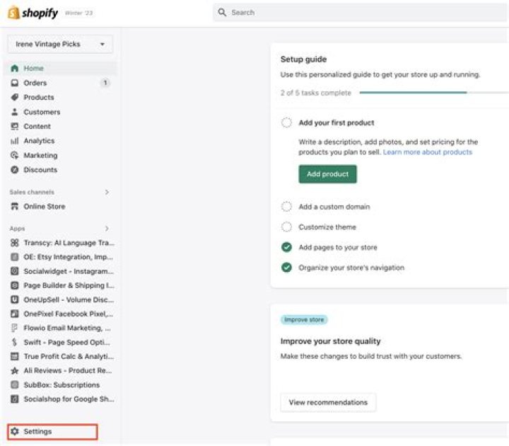509x446 pixels.
Task: Click the Orders inbox icon
Action: [x=15, y=83]
